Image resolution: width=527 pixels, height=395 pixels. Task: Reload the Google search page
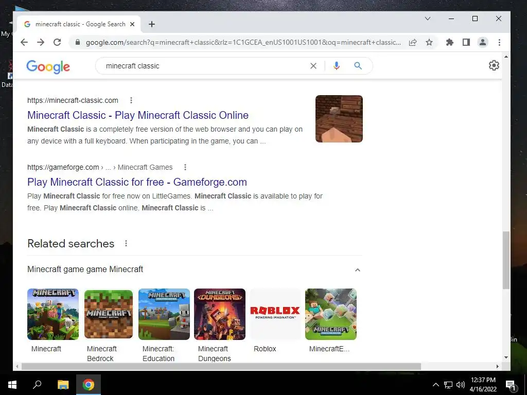click(x=57, y=42)
